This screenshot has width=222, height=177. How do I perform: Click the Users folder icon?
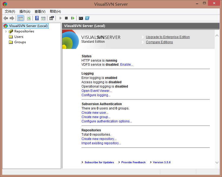coord(11,37)
